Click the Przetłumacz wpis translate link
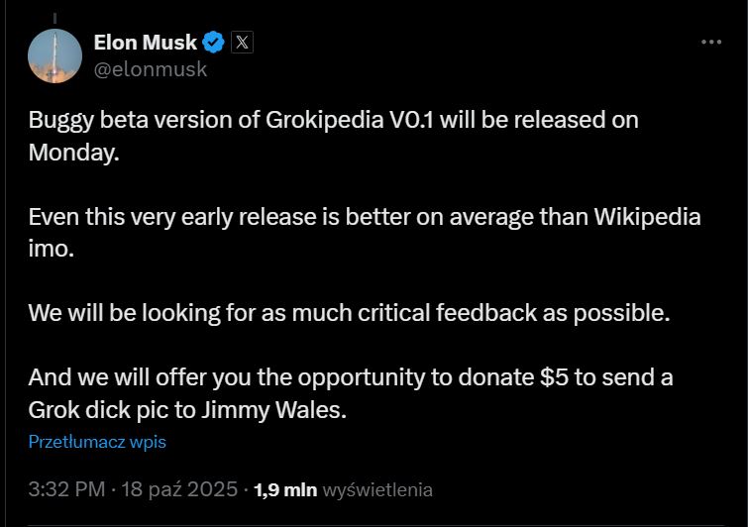The width and height of the screenshot is (748, 527). (97, 442)
